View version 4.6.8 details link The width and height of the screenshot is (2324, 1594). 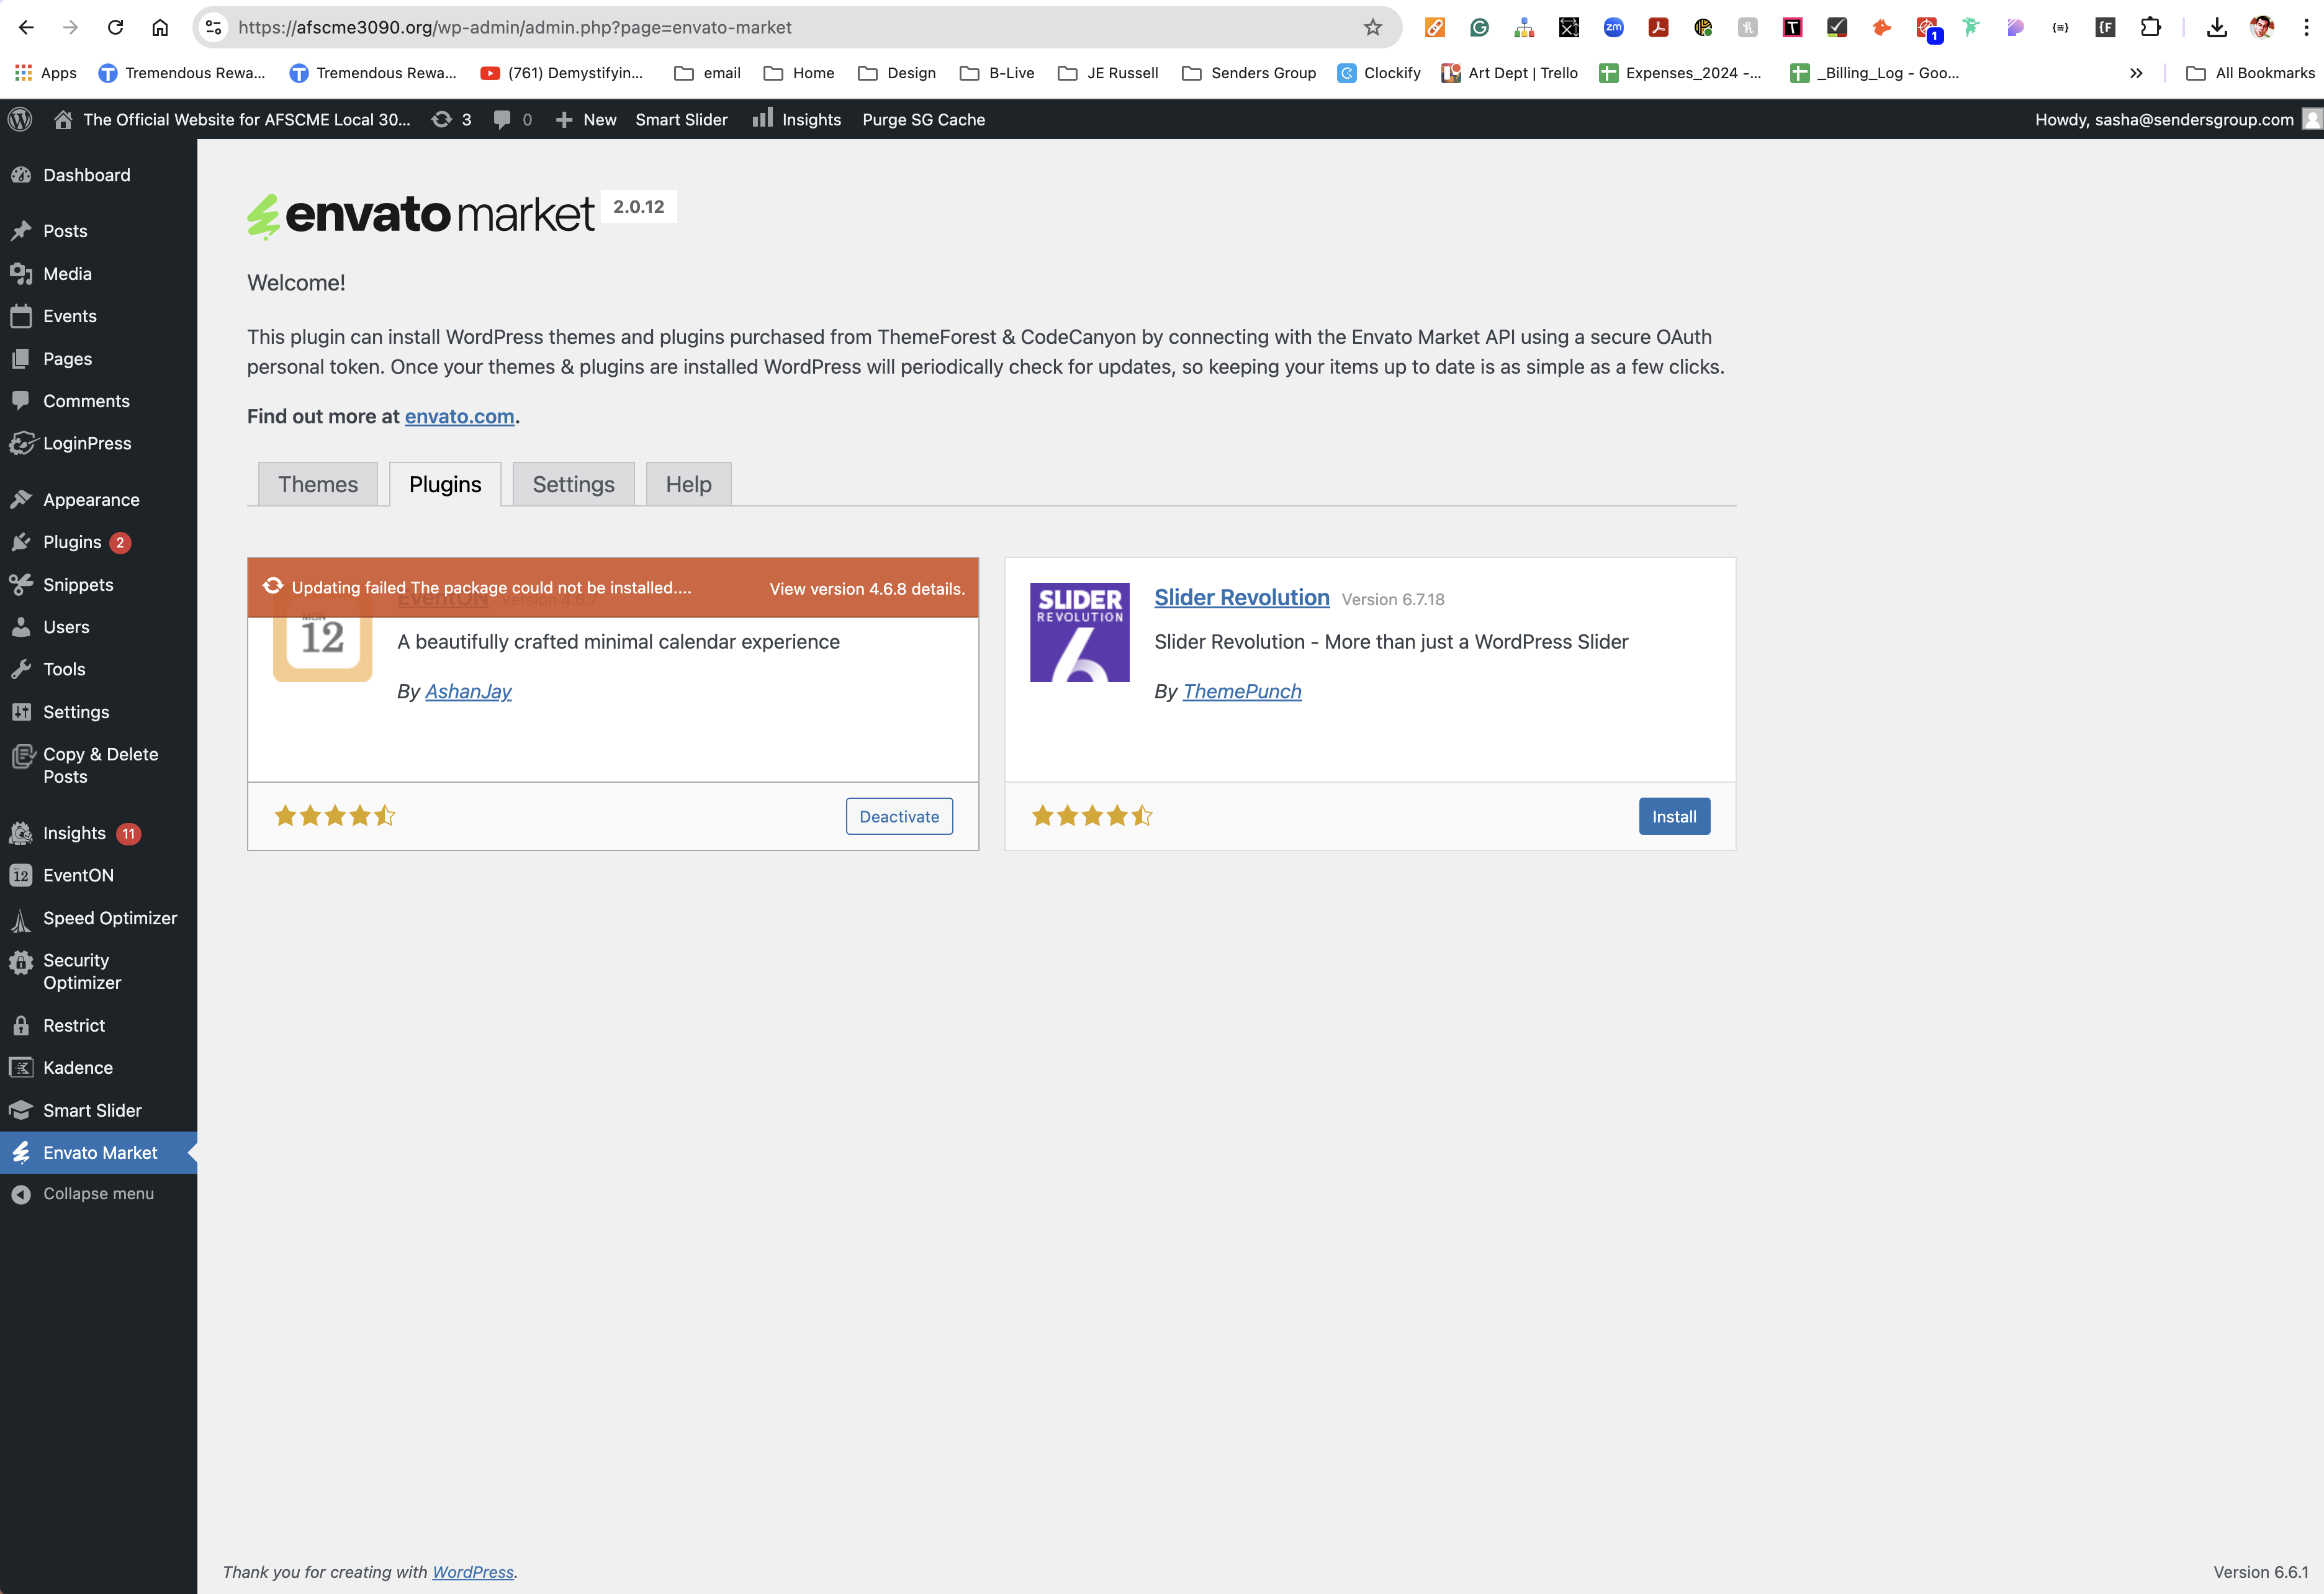[x=867, y=588]
